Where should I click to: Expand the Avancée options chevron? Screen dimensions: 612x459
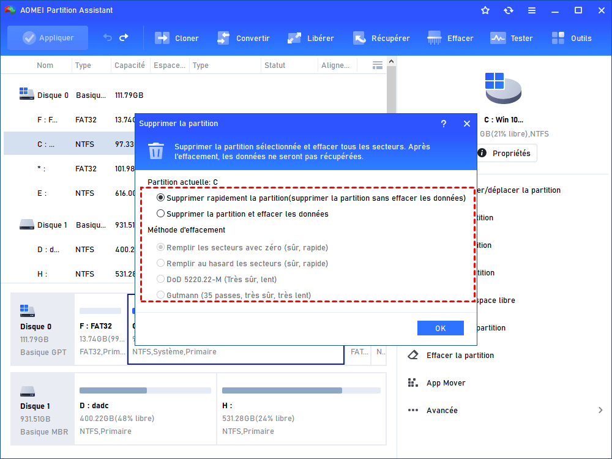click(x=600, y=410)
